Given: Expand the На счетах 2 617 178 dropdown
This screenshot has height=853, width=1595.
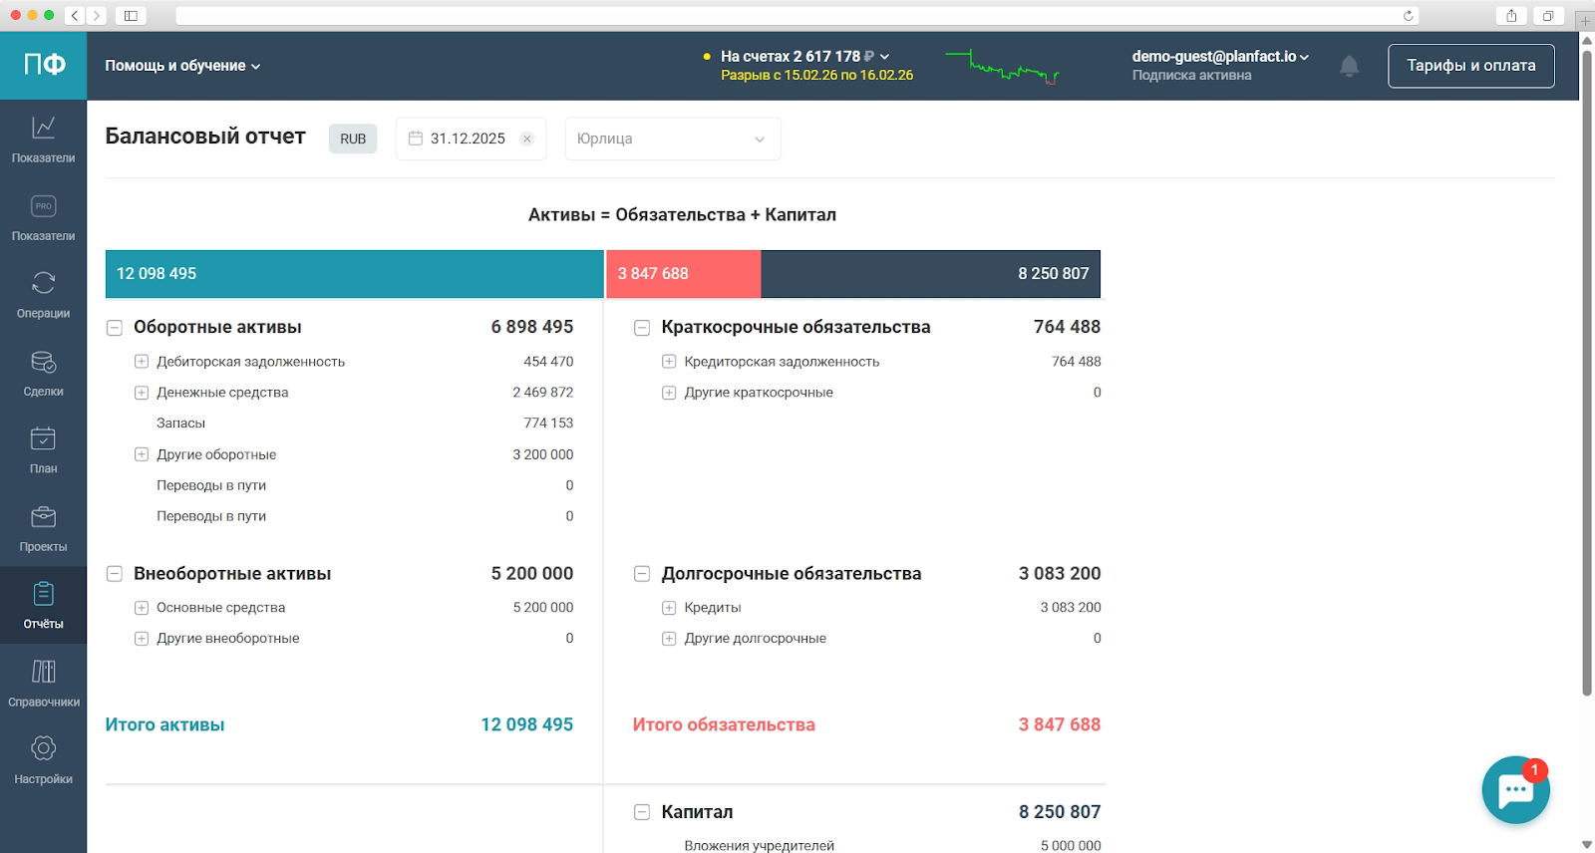Looking at the screenshot, I should pyautogui.click(x=804, y=57).
